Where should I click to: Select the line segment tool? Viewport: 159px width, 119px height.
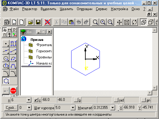click(x=13, y=51)
